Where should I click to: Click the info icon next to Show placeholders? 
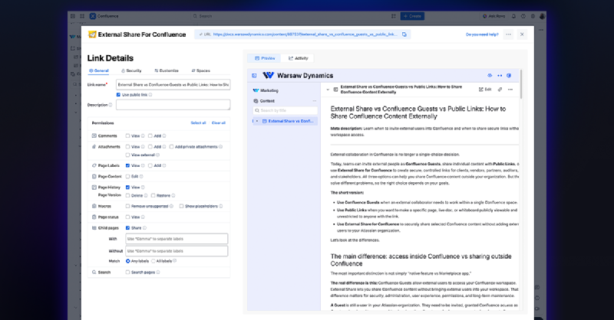(221, 206)
